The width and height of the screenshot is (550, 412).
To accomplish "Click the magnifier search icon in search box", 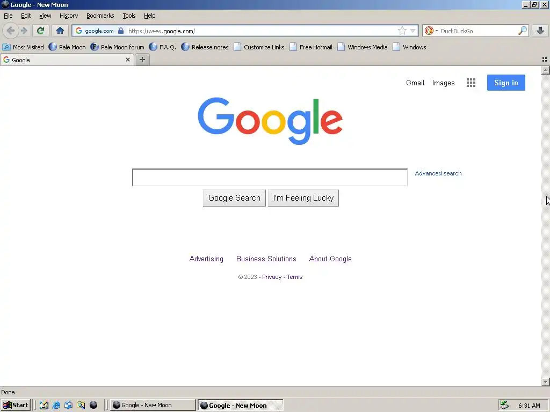I will [522, 31].
